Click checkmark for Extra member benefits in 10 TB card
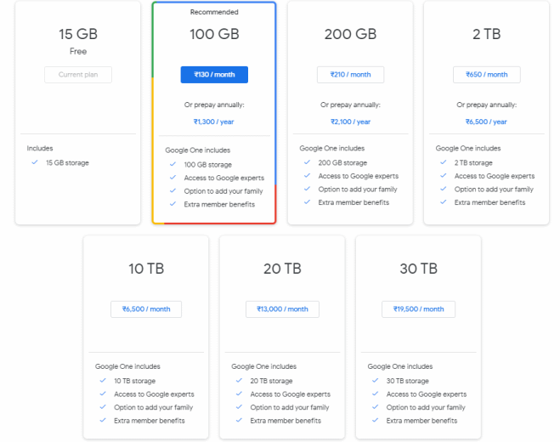 [103, 420]
